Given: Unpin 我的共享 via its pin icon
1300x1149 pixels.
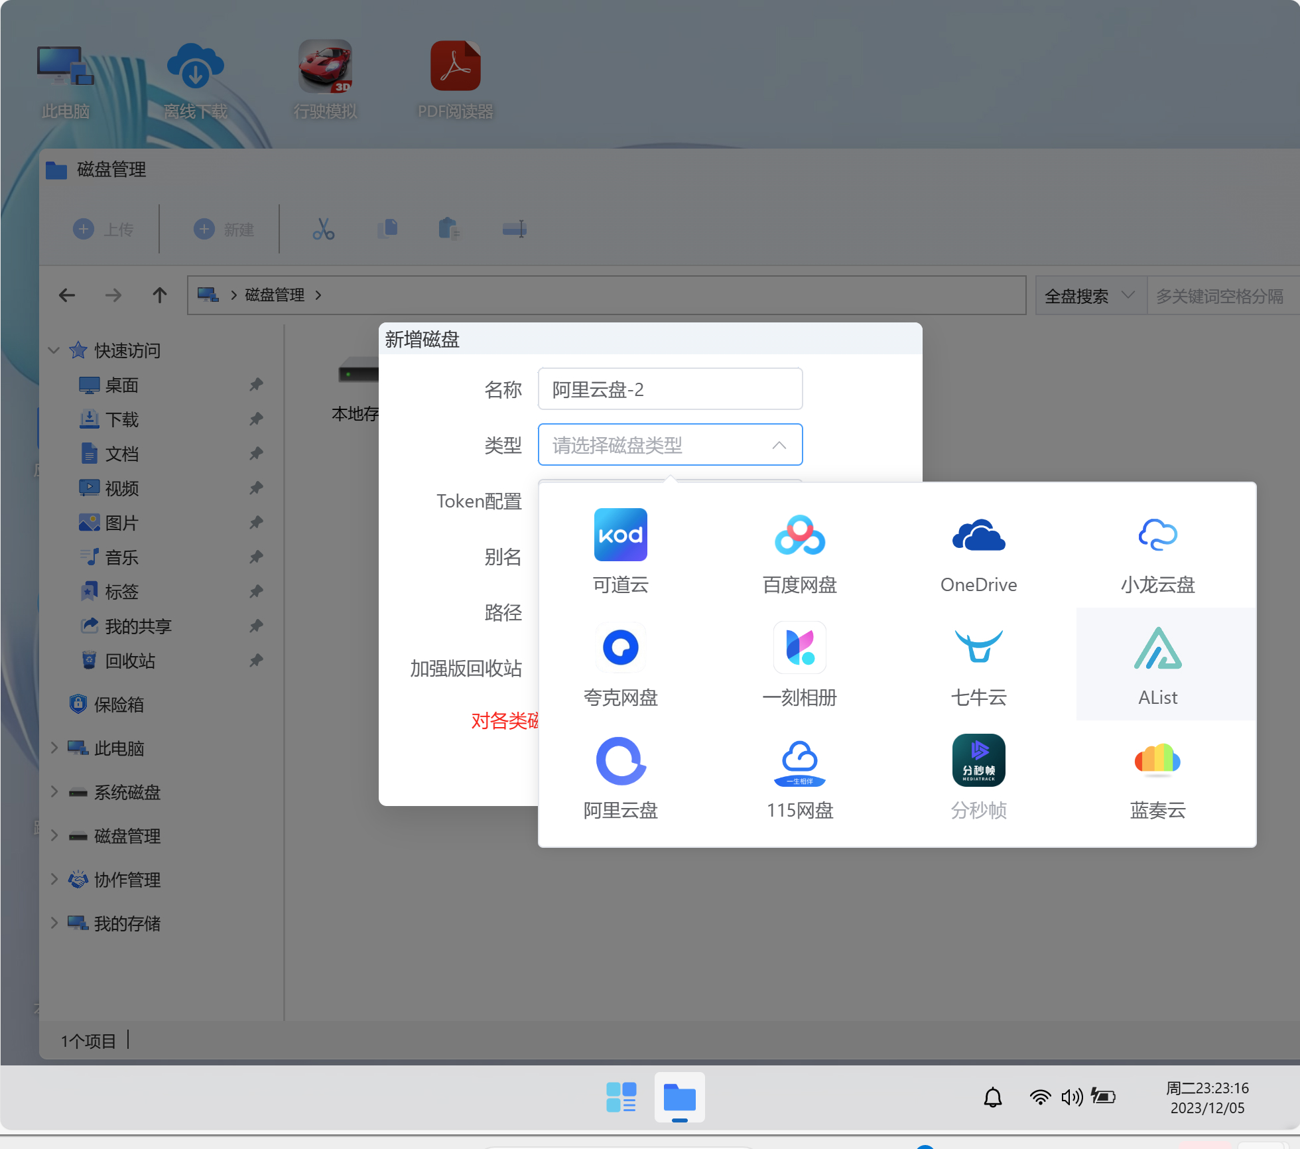Looking at the screenshot, I should 256,626.
